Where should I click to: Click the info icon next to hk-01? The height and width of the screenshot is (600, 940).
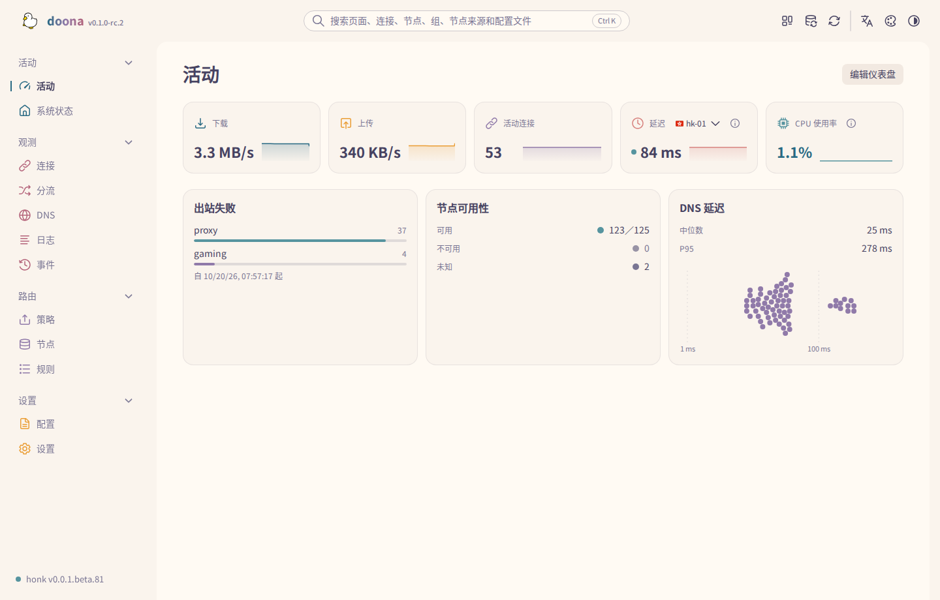(x=735, y=123)
